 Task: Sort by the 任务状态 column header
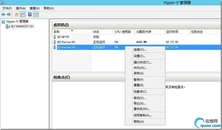click(205, 32)
